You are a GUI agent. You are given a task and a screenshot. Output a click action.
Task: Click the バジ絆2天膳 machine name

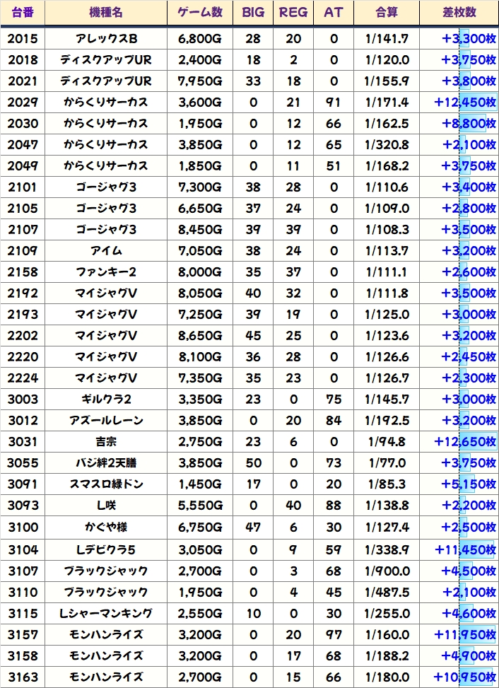[106, 463]
